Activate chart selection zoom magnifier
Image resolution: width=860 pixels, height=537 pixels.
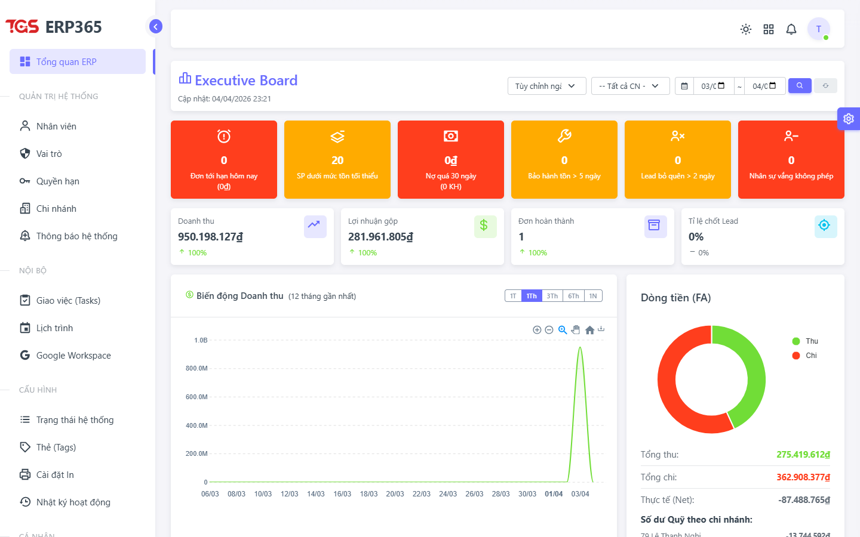[x=563, y=330]
